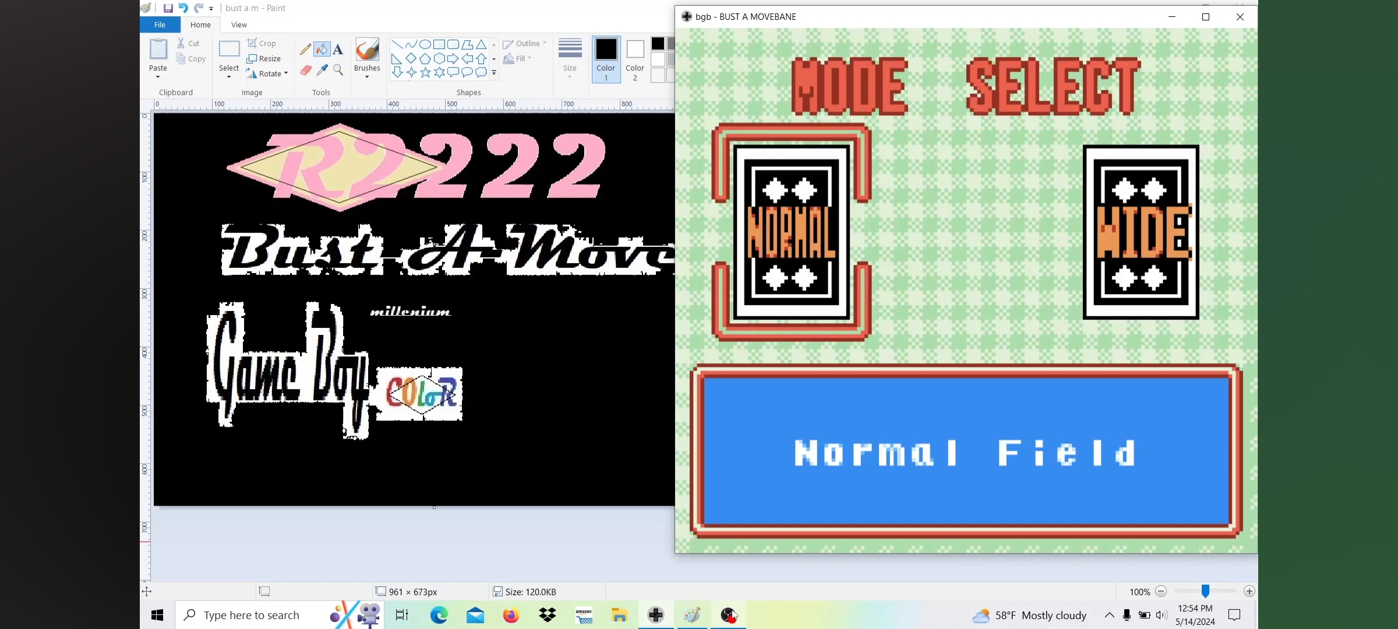This screenshot has height=629, width=1398.
Task: Choose the five-point star shape
Action: pyautogui.click(x=425, y=72)
